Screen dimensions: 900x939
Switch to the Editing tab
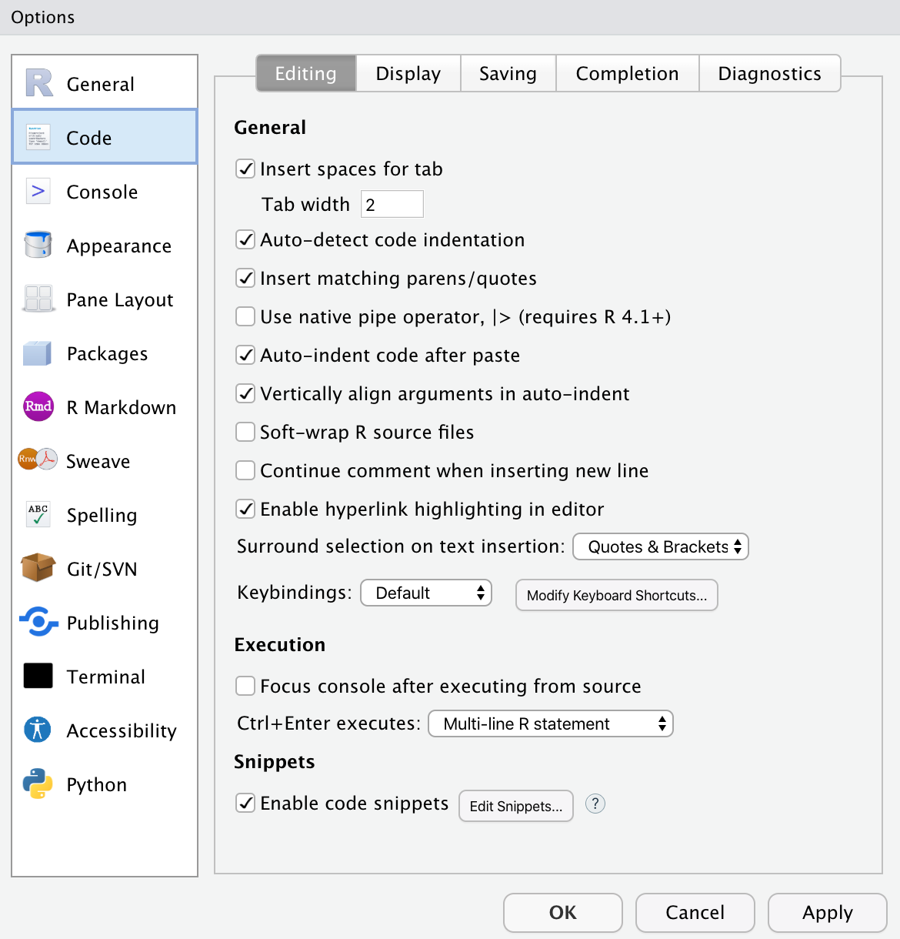coord(306,73)
